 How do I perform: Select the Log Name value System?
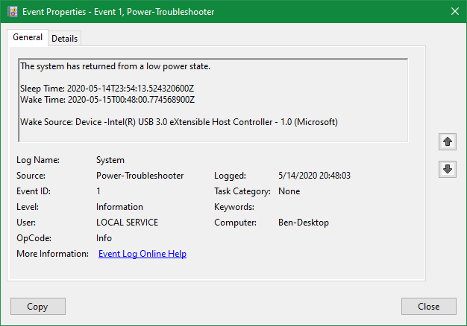pos(110,160)
